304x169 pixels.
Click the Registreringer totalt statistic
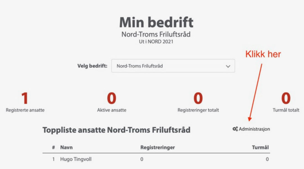coord(198,102)
